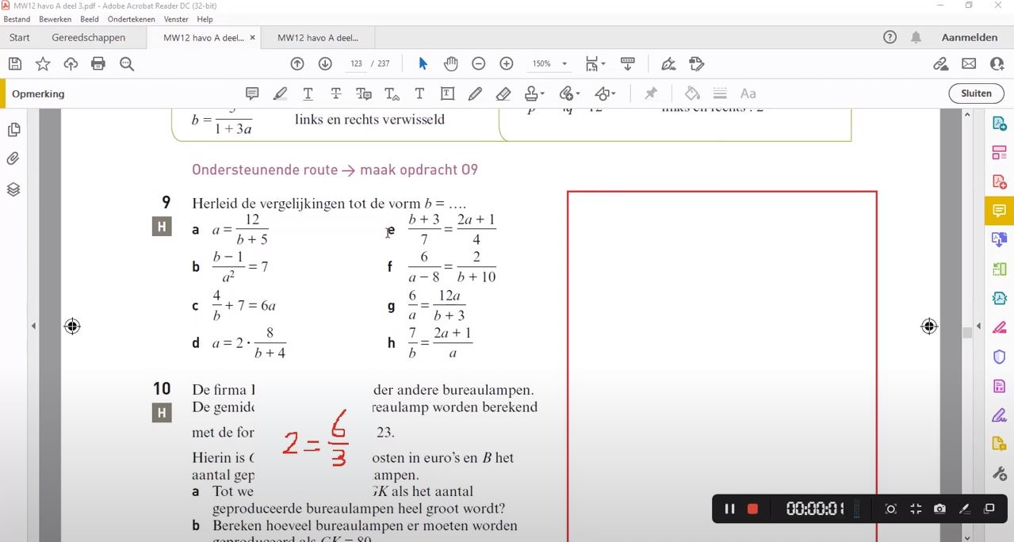Zoom in with the plus icon
This screenshot has width=1014, height=542.
(507, 64)
